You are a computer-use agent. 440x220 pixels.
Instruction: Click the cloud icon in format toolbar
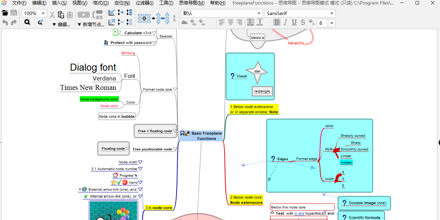tap(184, 22)
